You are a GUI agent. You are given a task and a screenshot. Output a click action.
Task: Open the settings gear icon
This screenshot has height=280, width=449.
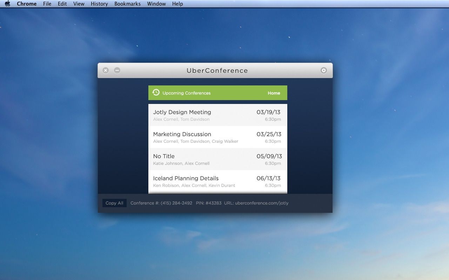(x=323, y=70)
